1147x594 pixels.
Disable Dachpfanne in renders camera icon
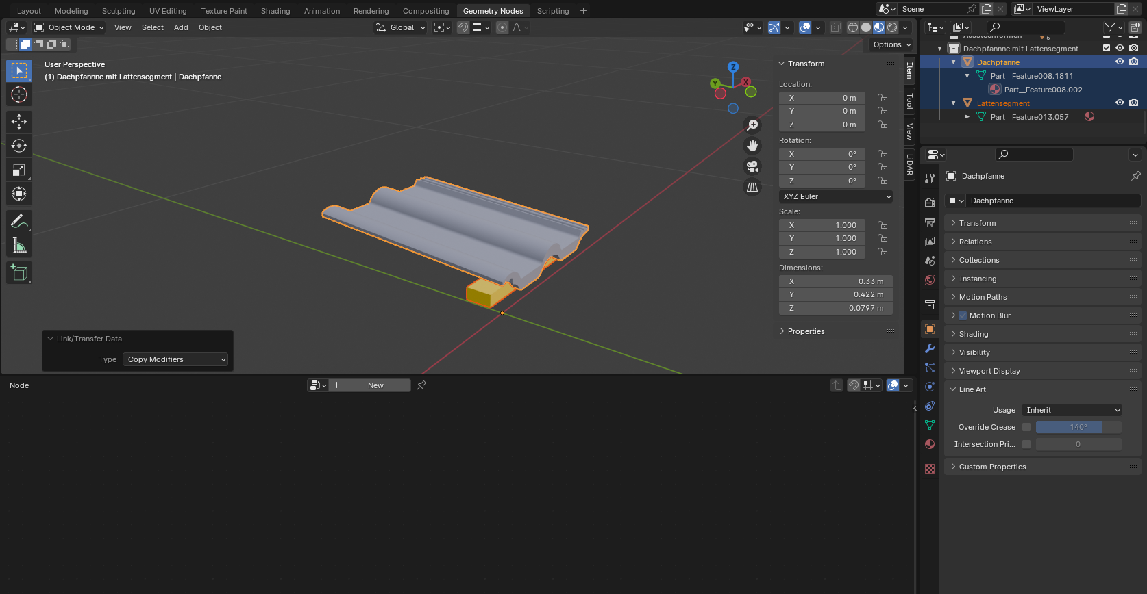coord(1134,62)
